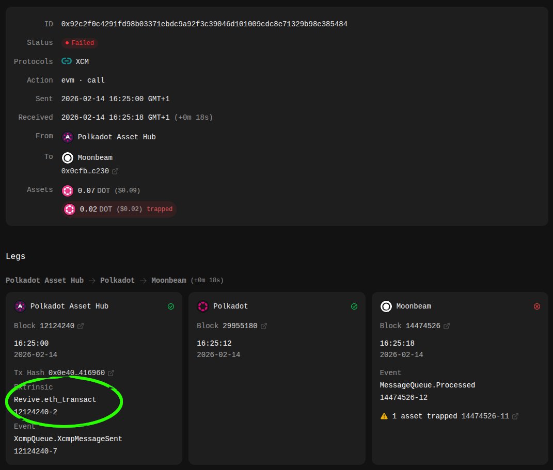
Task: Click the red Failed status badge
Action: click(x=80, y=43)
